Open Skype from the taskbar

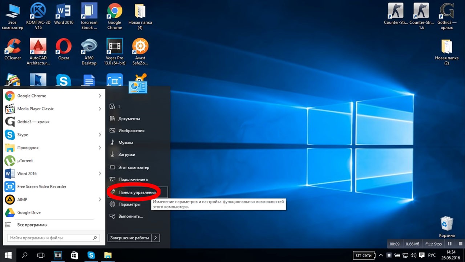click(91, 255)
